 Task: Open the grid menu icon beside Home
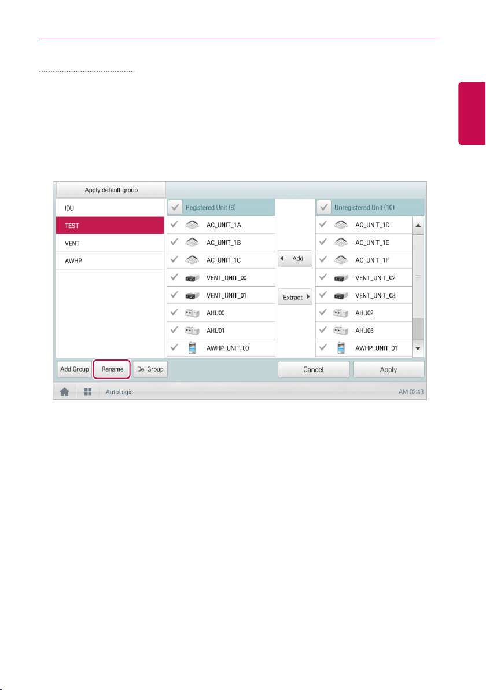[x=88, y=392]
